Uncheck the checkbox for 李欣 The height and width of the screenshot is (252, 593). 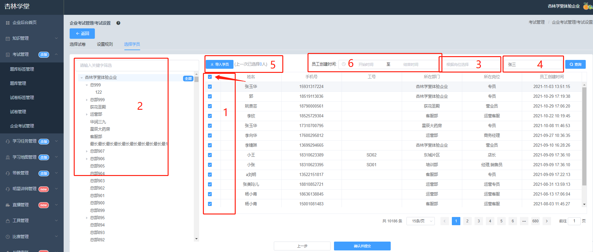tap(210, 116)
